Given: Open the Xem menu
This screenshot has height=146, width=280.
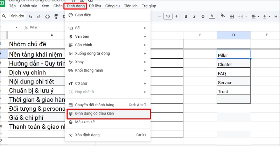Looking at the screenshot, I should pos(45,6).
